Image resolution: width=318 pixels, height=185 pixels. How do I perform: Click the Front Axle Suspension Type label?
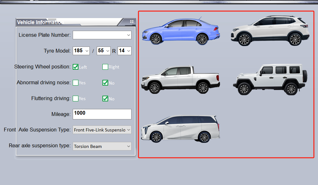[x=37, y=130]
